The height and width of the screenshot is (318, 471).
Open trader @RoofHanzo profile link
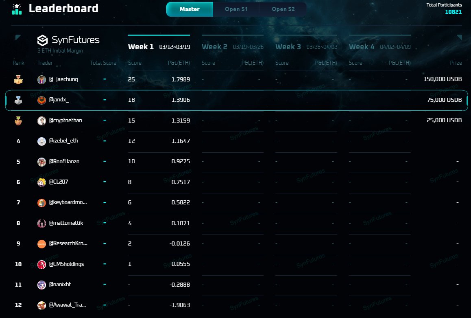pyautogui.click(x=64, y=161)
